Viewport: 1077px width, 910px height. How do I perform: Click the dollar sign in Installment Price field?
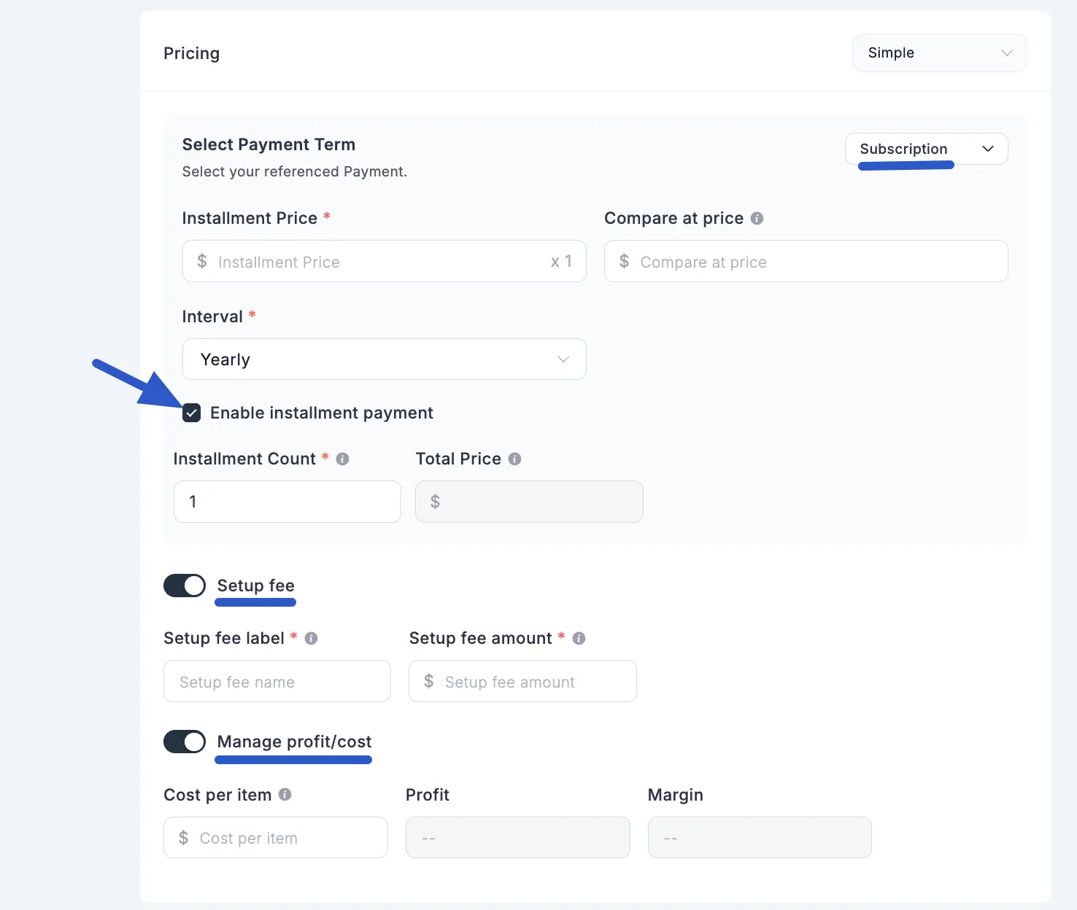[202, 261]
